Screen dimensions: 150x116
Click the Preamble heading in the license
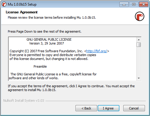click(40, 66)
